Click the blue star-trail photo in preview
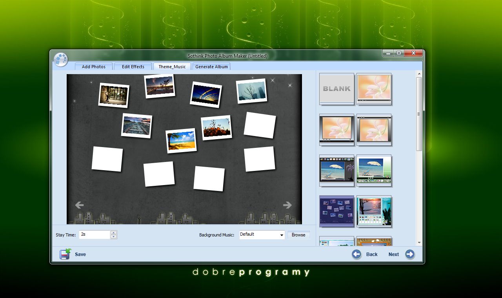 206,94
